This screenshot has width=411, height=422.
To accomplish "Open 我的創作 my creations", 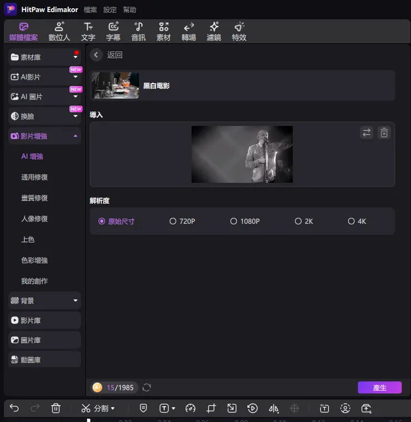I will (34, 281).
